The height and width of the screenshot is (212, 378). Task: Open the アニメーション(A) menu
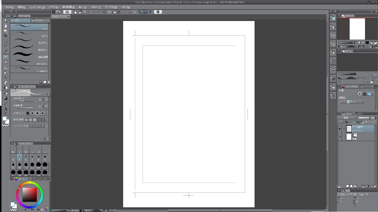tap(37, 7)
